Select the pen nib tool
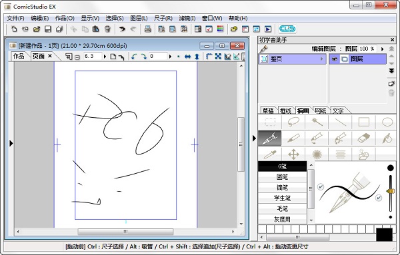Viewport: 400px width, 255px height. click(x=270, y=138)
